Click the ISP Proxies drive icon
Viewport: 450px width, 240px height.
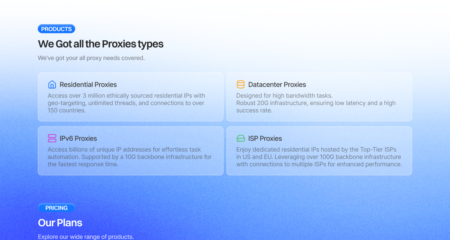point(241,138)
